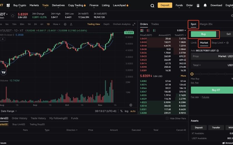Screen dimensions: 233x145
Task: Toggle log scale on chart
Action: (x=126, y=111)
